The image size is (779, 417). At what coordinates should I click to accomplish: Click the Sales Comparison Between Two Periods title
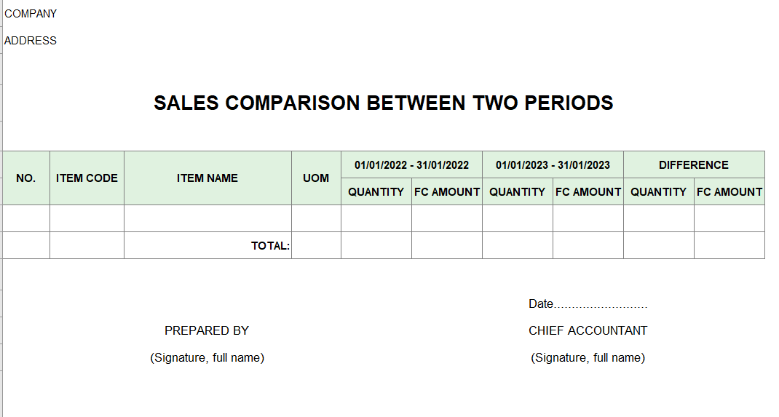383,103
